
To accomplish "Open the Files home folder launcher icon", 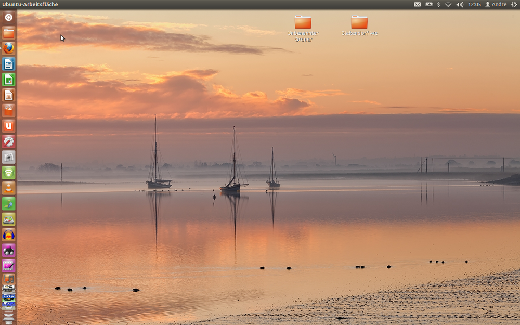I will click(8, 33).
